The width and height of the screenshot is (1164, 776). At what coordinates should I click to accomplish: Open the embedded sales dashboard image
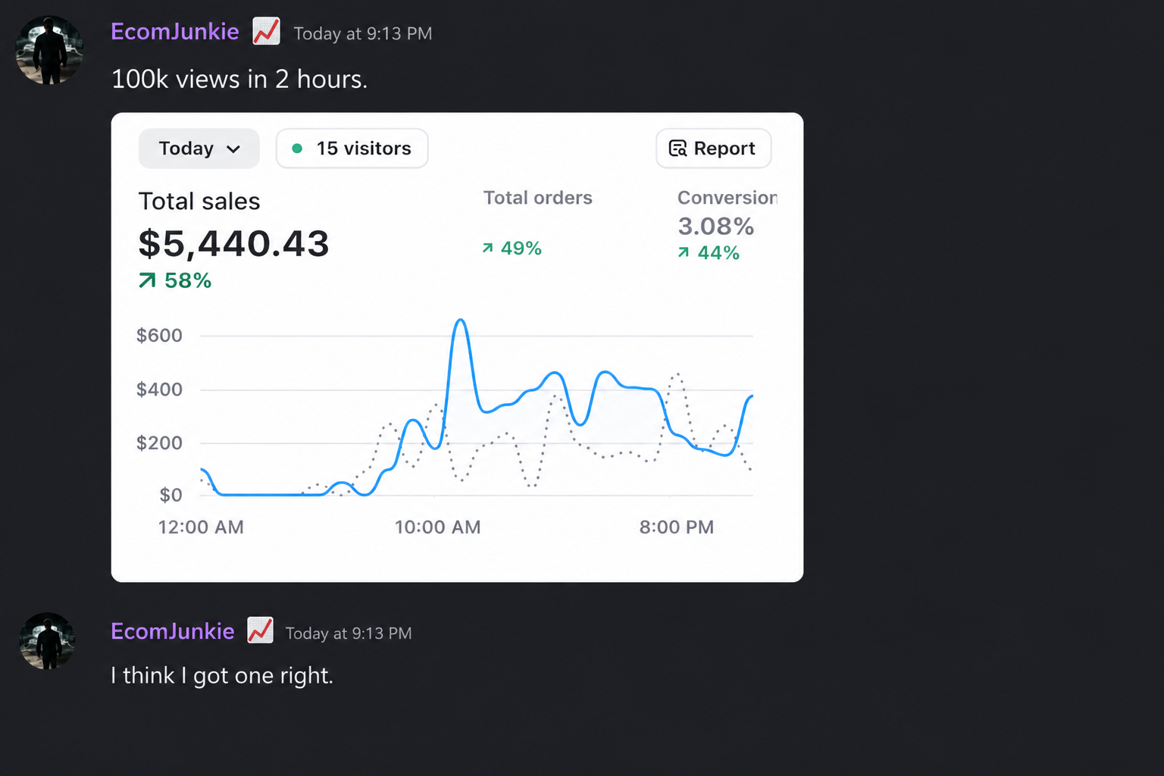coord(457,347)
